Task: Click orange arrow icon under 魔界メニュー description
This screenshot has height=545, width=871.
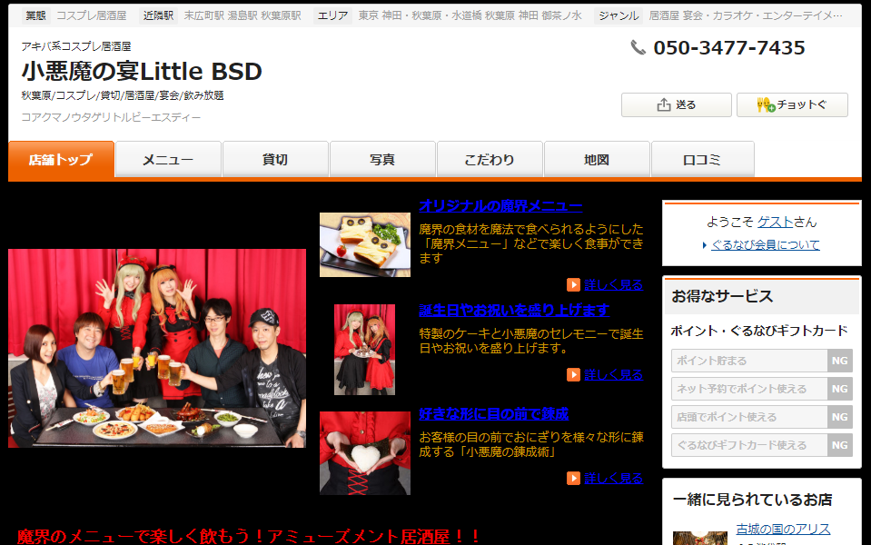Action: pos(573,284)
